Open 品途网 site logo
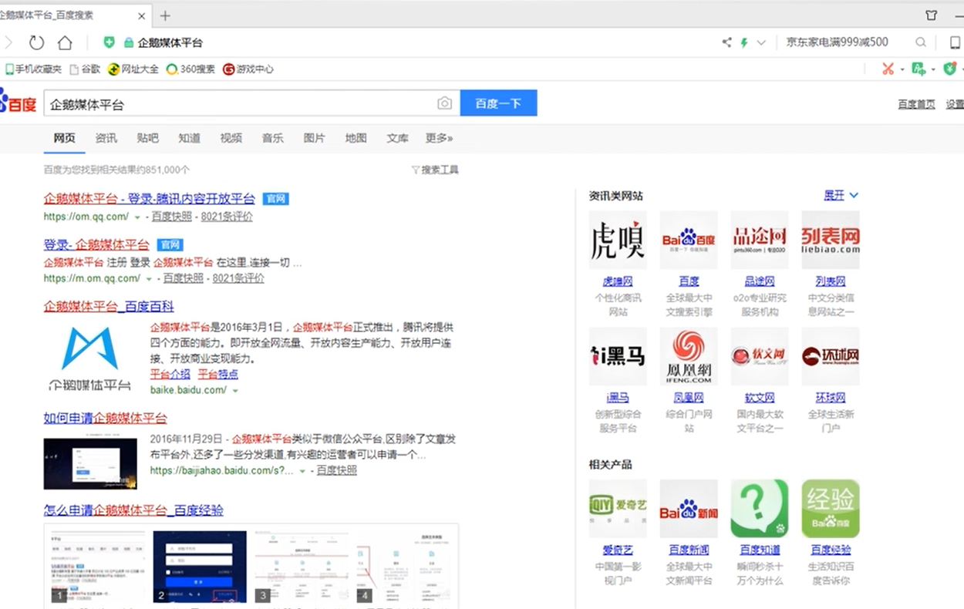This screenshot has height=609, width=964. 760,240
